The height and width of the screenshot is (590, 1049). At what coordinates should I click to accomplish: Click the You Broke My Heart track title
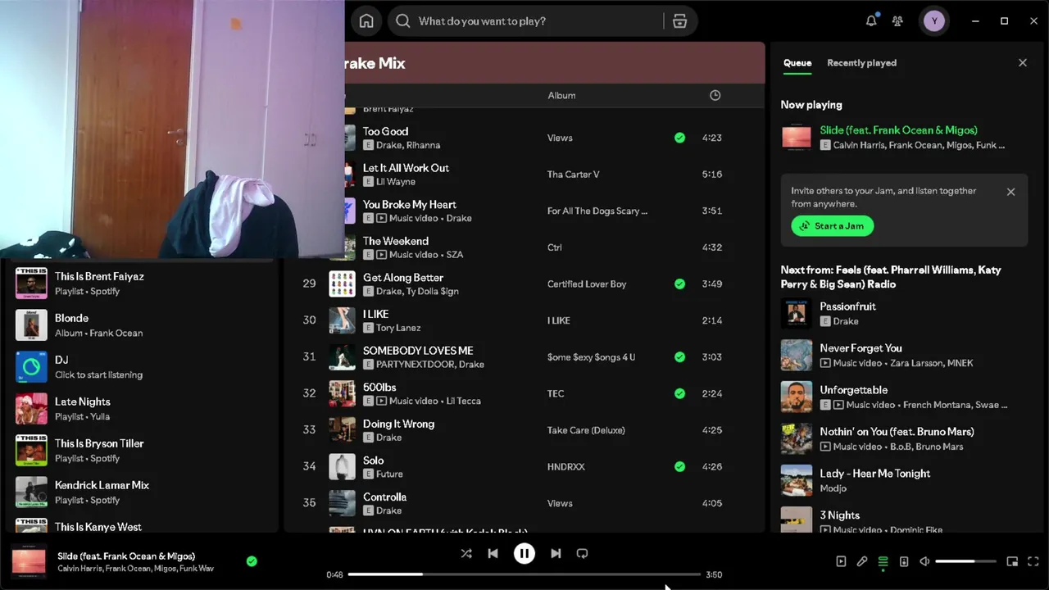coord(409,204)
